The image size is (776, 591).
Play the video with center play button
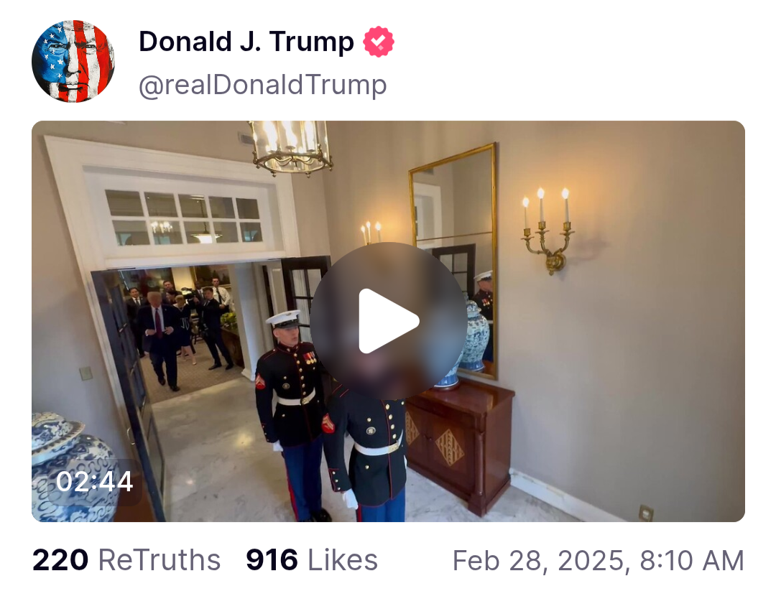click(x=389, y=320)
